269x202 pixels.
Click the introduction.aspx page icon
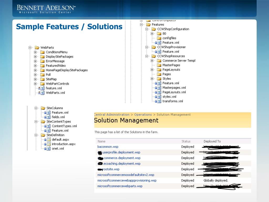pyautogui.click(x=49, y=144)
